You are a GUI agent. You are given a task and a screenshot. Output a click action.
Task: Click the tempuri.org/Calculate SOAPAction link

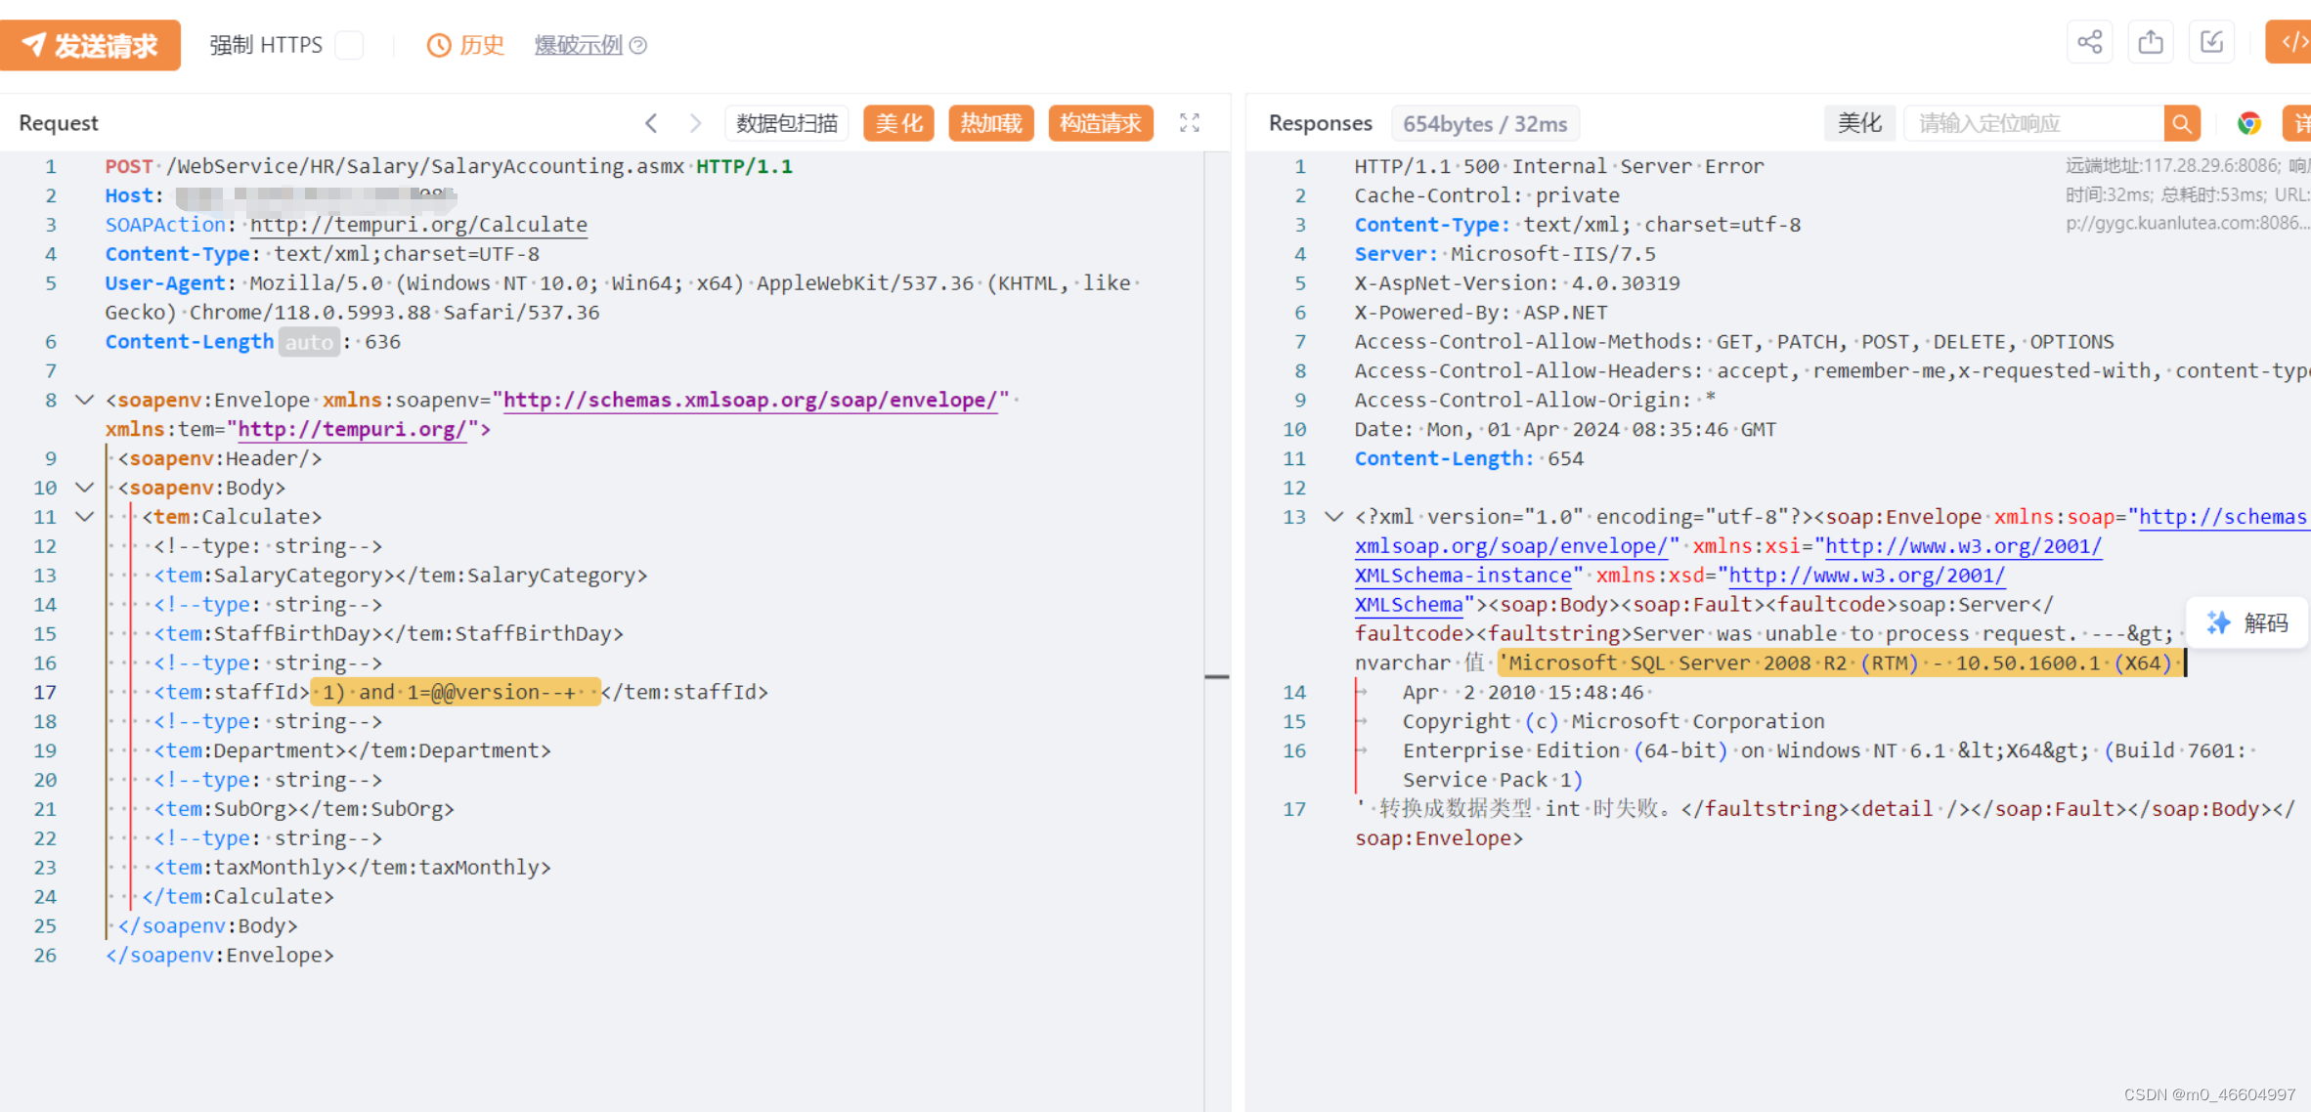[x=418, y=225]
